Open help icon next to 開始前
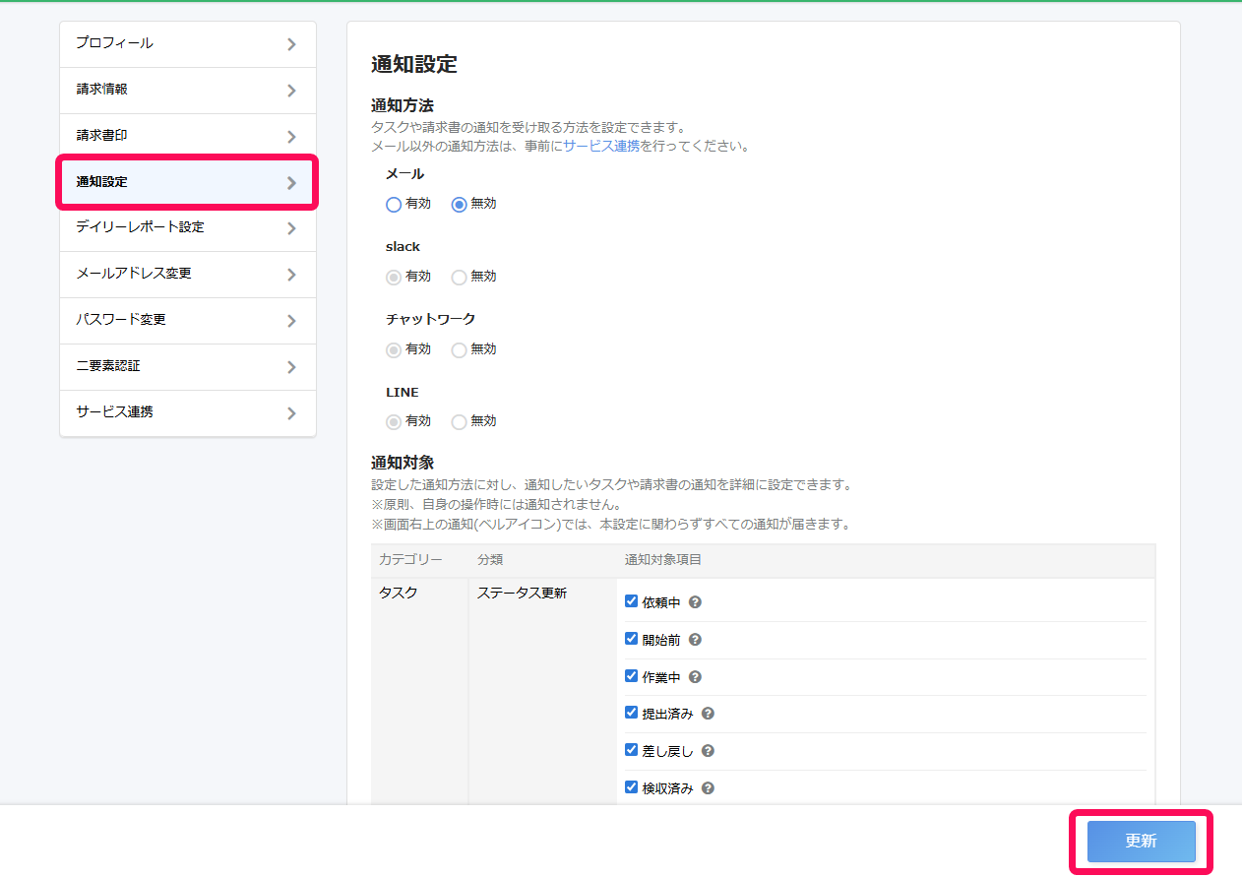Image resolution: width=1242 pixels, height=877 pixels. click(x=695, y=640)
